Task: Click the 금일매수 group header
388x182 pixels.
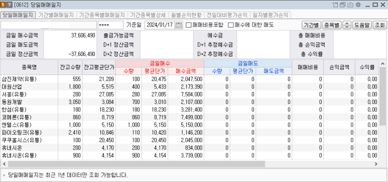Action: pos(160,63)
